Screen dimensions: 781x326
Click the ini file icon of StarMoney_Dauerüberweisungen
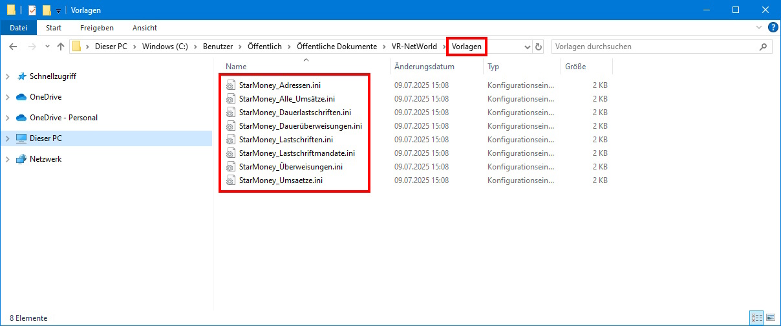(x=230, y=125)
